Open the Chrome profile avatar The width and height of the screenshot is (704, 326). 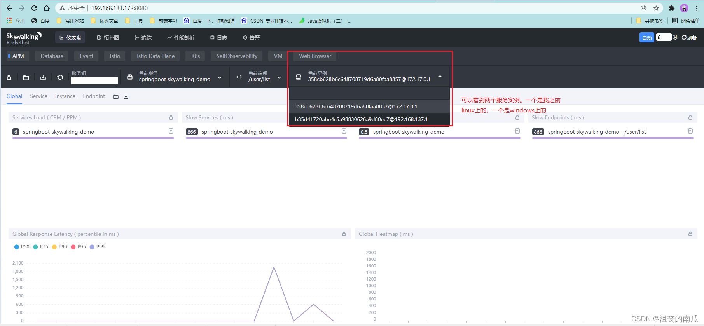pyautogui.click(x=684, y=8)
